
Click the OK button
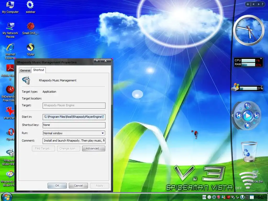(57, 186)
